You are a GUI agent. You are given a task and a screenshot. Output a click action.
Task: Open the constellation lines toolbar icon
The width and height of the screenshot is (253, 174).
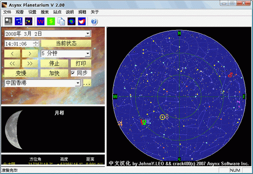(18, 22)
